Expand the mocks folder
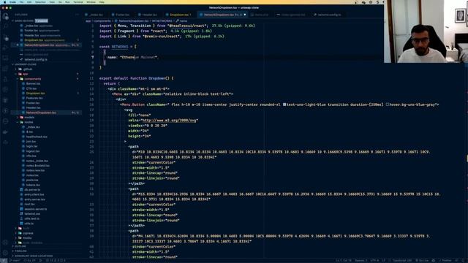 (27, 237)
